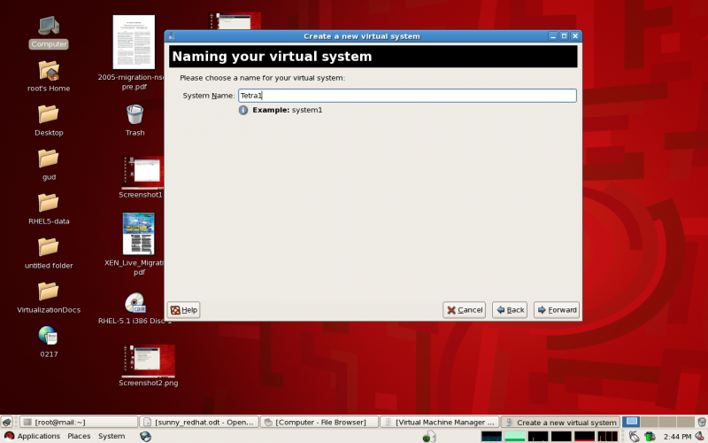Image resolution: width=708 pixels, height=443 pixels.
Task: Select the Desktop folder icon
Action: point(49,114)
